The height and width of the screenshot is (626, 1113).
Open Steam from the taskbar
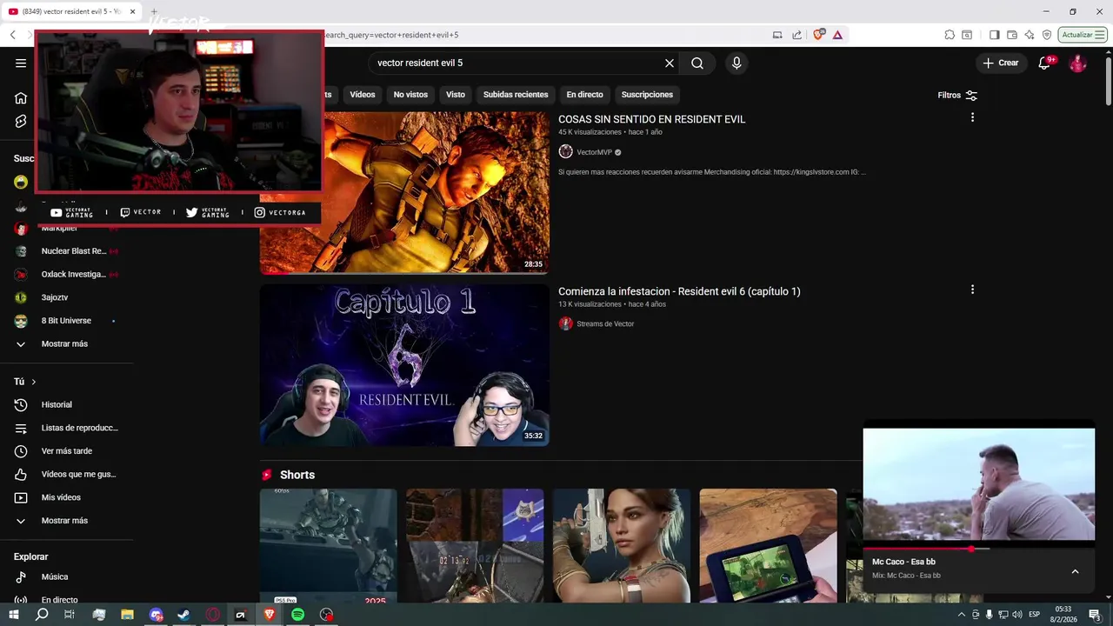click(183, 615)
